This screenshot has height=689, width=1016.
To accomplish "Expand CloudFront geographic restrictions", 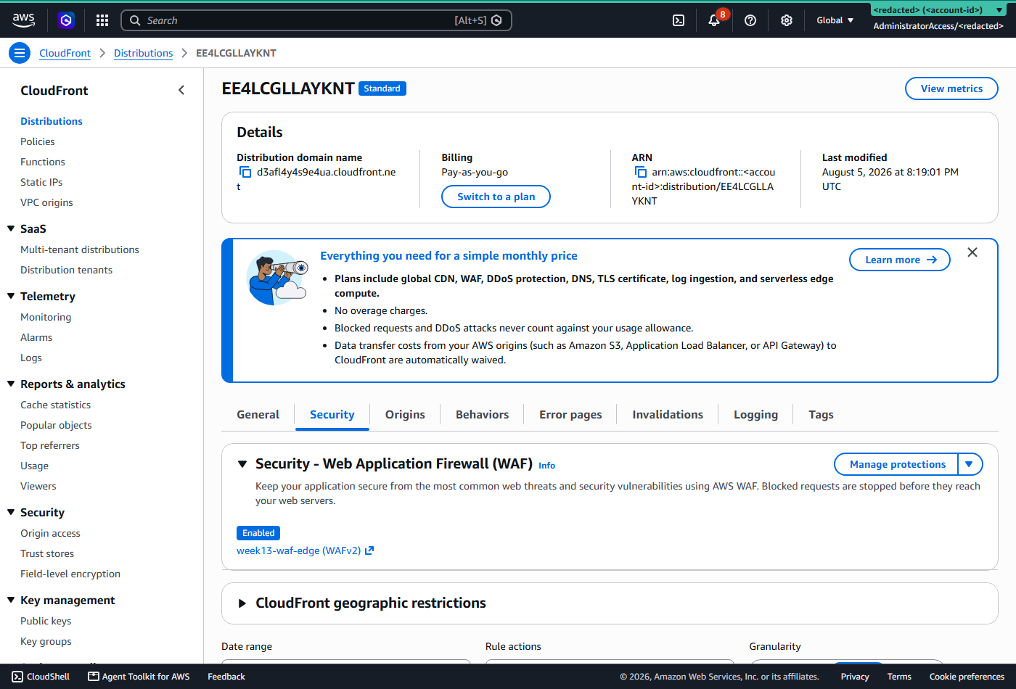I will pos(242,603).
